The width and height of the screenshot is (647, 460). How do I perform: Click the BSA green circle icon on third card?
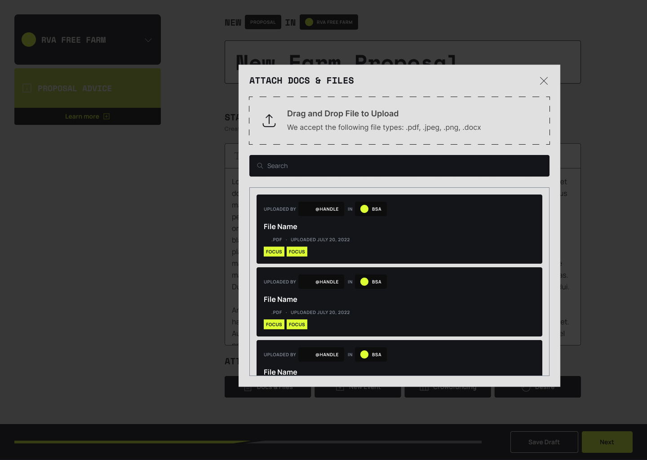pos(364,354)
